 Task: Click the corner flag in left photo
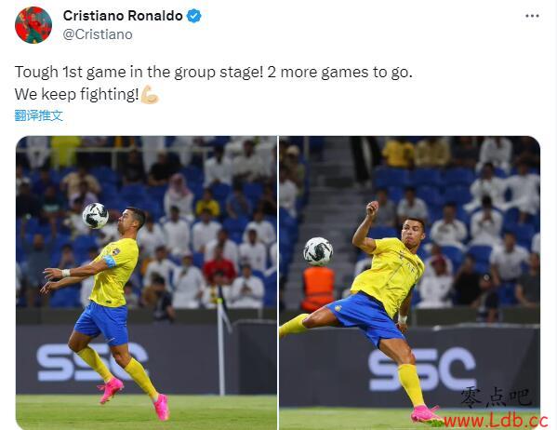pos(222,345)
